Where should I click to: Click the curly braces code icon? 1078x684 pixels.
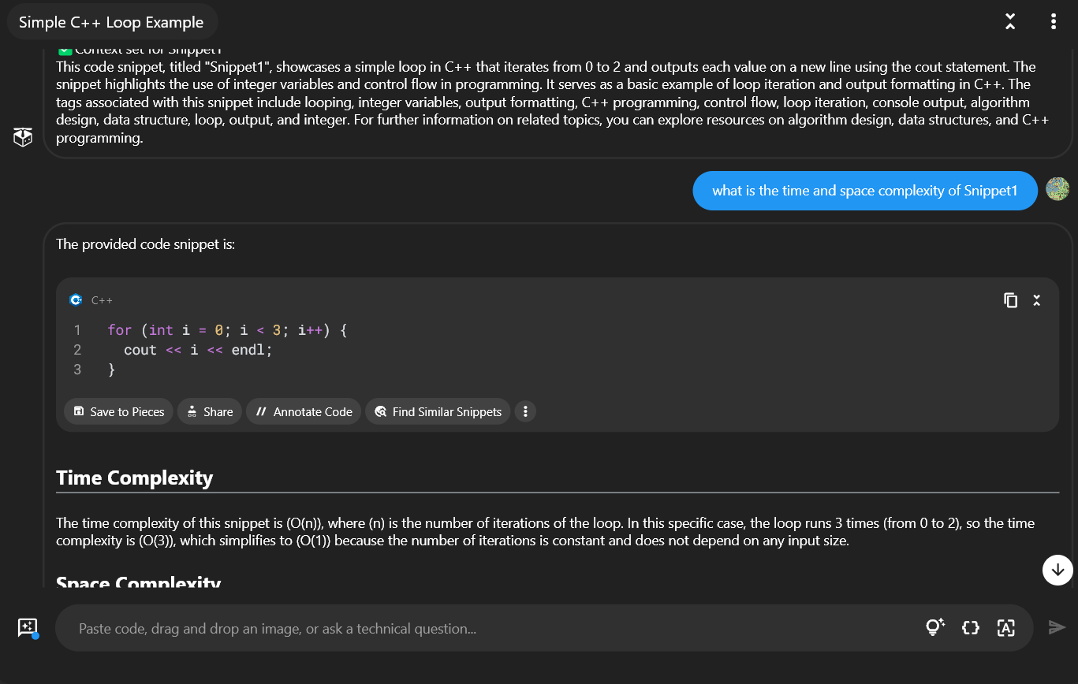[971, 628]
